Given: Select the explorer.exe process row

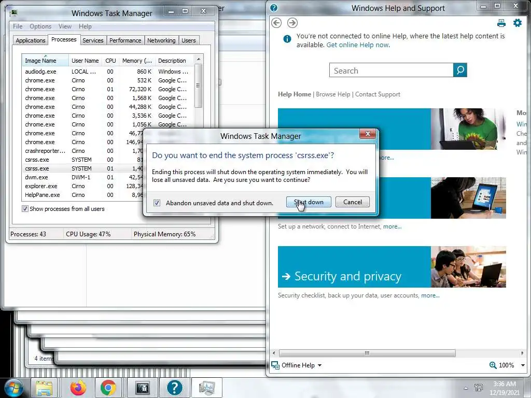Looking at the screenshot, I should [82, 186].
